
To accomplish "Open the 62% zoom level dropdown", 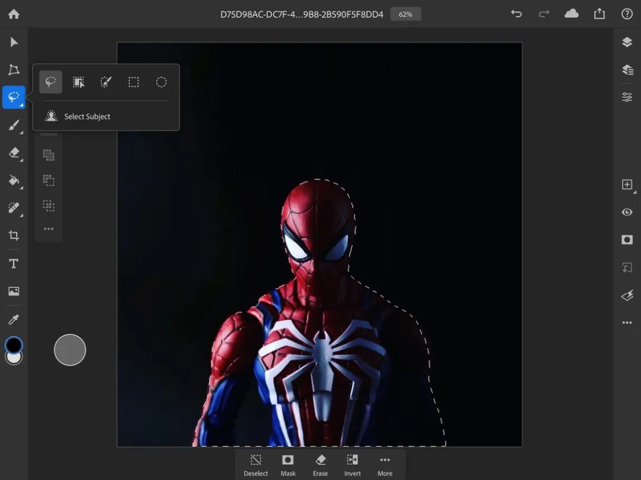I will [x=405, y=14].
